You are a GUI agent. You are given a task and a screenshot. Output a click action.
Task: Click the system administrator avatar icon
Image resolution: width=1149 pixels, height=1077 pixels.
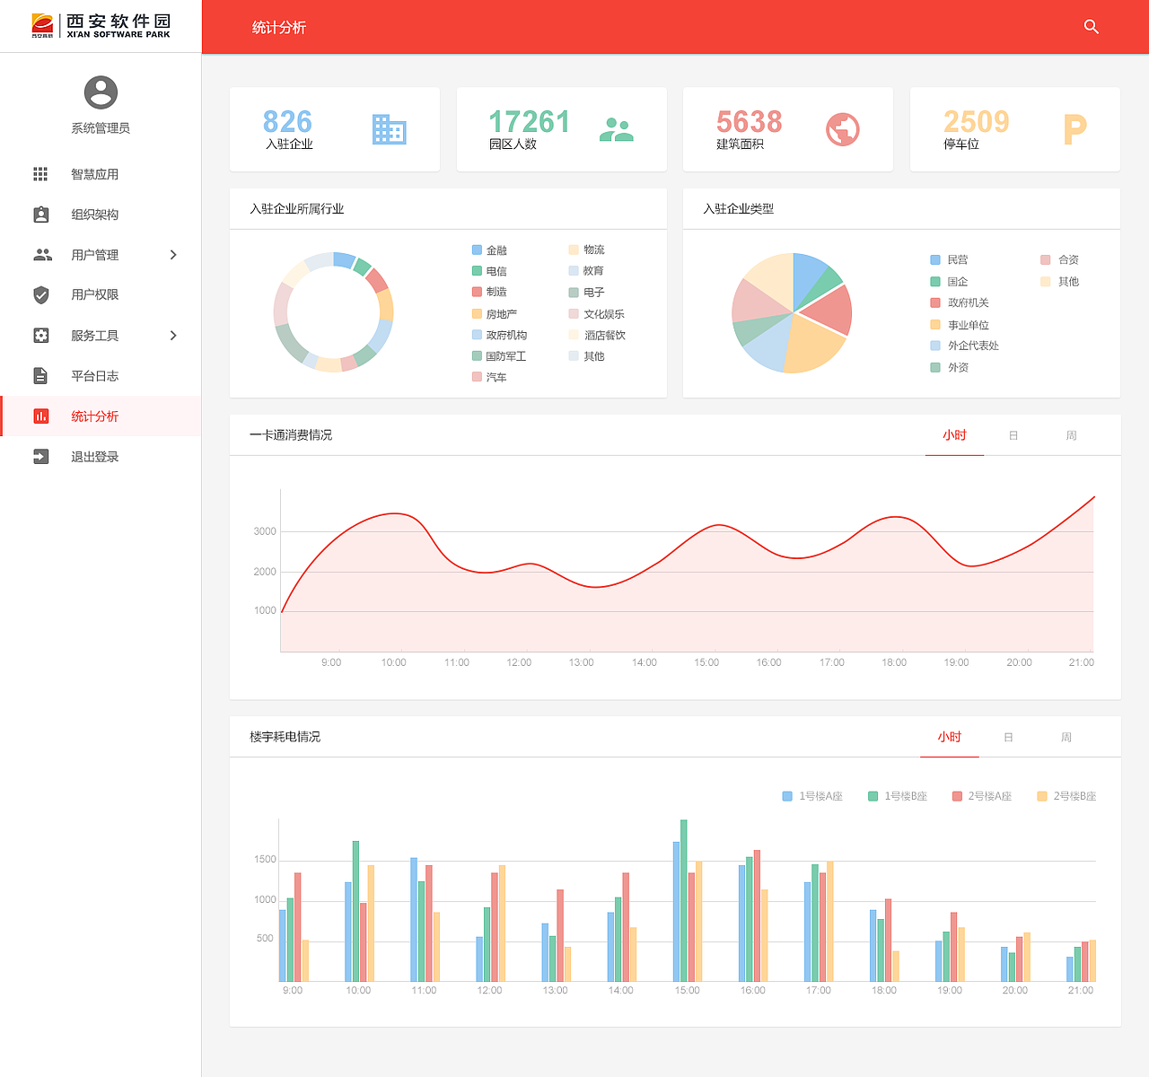99,92
